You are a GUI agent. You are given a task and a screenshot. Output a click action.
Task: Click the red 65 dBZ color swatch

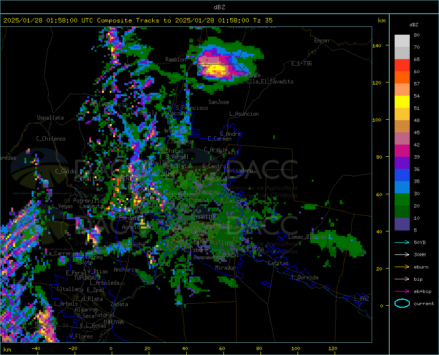[x=402, y=65]
